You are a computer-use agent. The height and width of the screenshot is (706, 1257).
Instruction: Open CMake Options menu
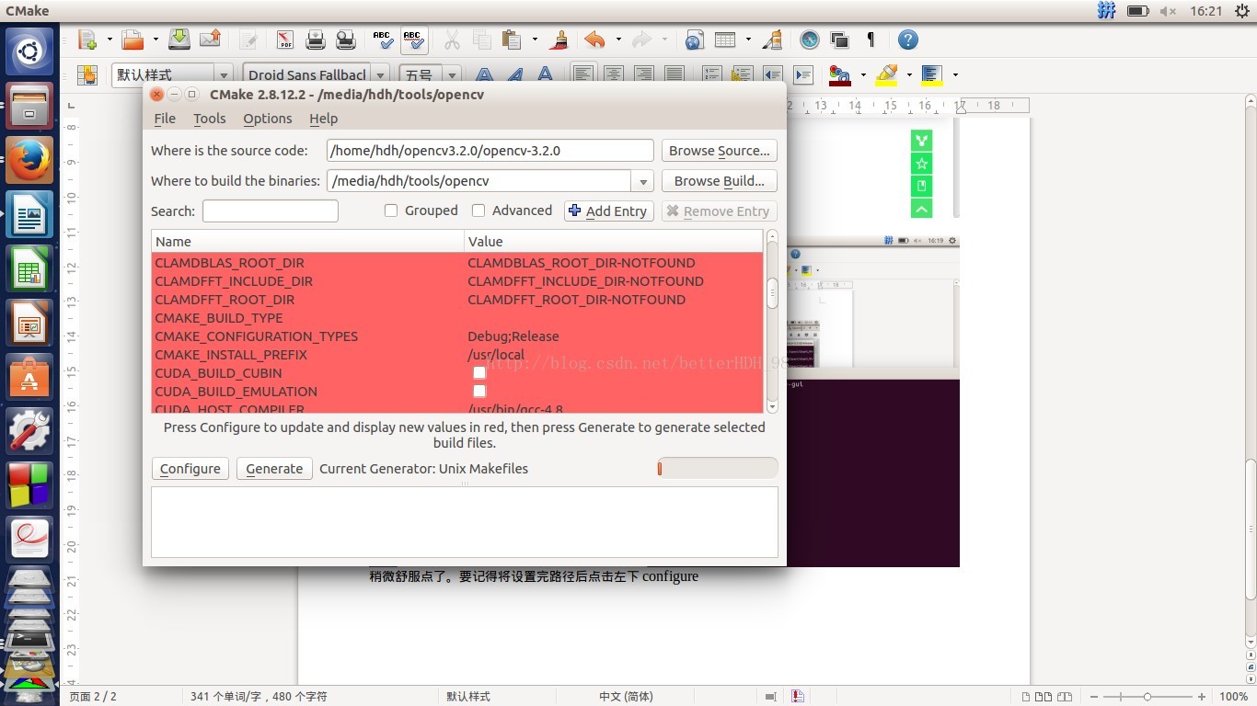click(268, 119)
